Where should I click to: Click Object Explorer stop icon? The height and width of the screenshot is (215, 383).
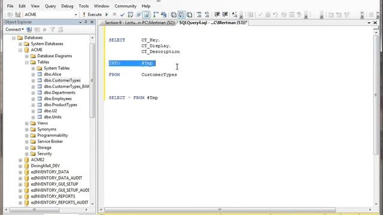44,30
